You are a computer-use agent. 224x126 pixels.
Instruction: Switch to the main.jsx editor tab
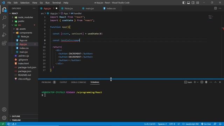click(x=90, y=8)
